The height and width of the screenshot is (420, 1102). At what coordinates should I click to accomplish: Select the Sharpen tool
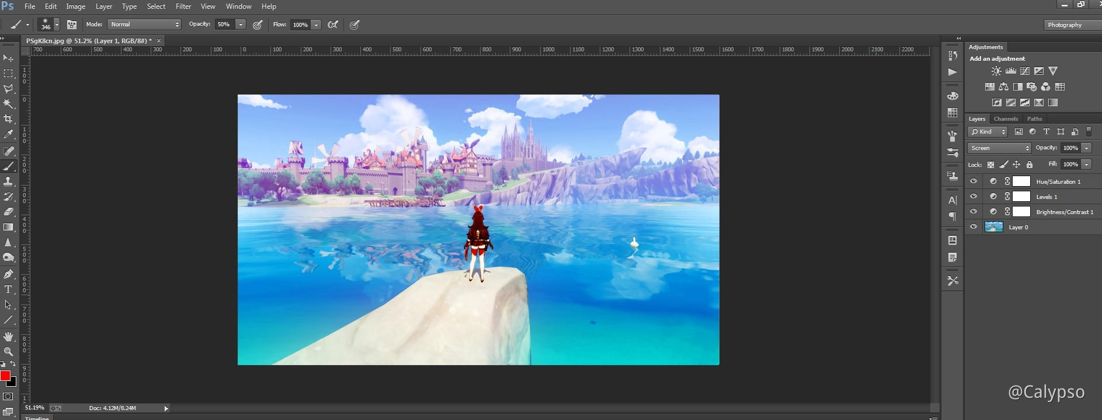[x=8, y=242]
